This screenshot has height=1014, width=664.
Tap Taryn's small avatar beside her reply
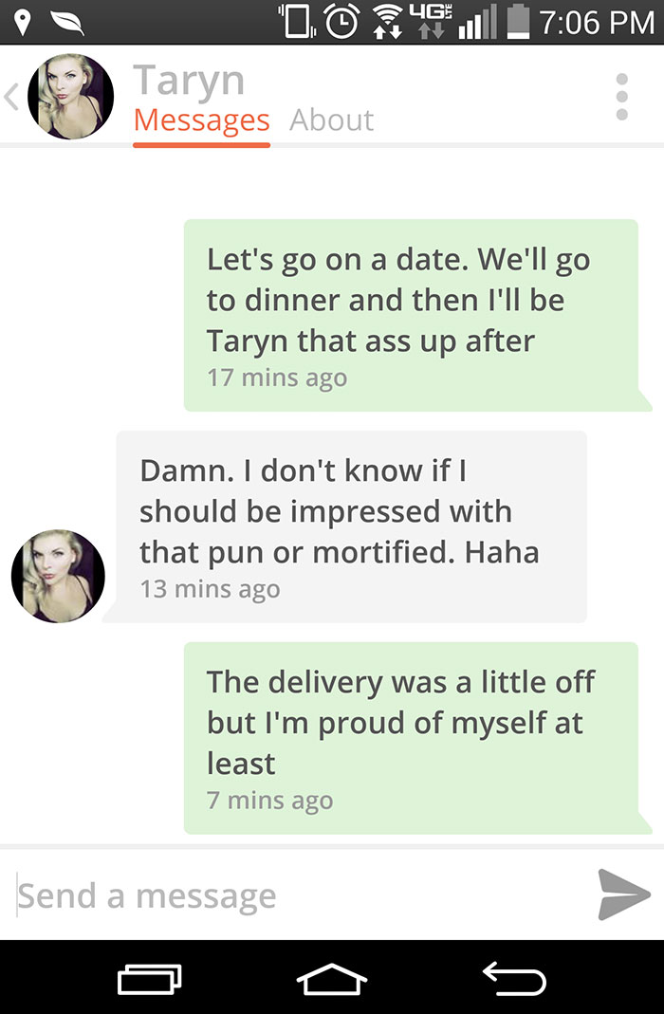point(57,574)
